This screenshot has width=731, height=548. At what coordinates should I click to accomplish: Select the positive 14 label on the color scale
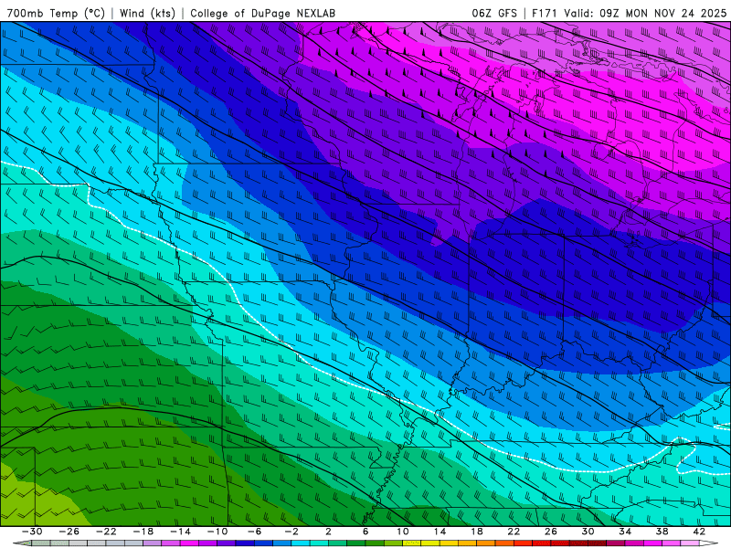440,532
